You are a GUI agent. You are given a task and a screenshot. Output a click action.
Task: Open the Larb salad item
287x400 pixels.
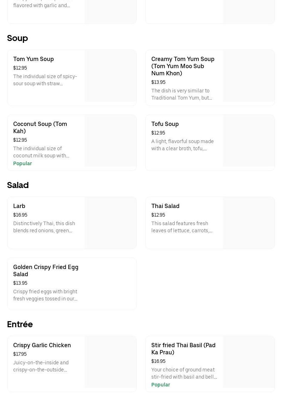point(19,206)
